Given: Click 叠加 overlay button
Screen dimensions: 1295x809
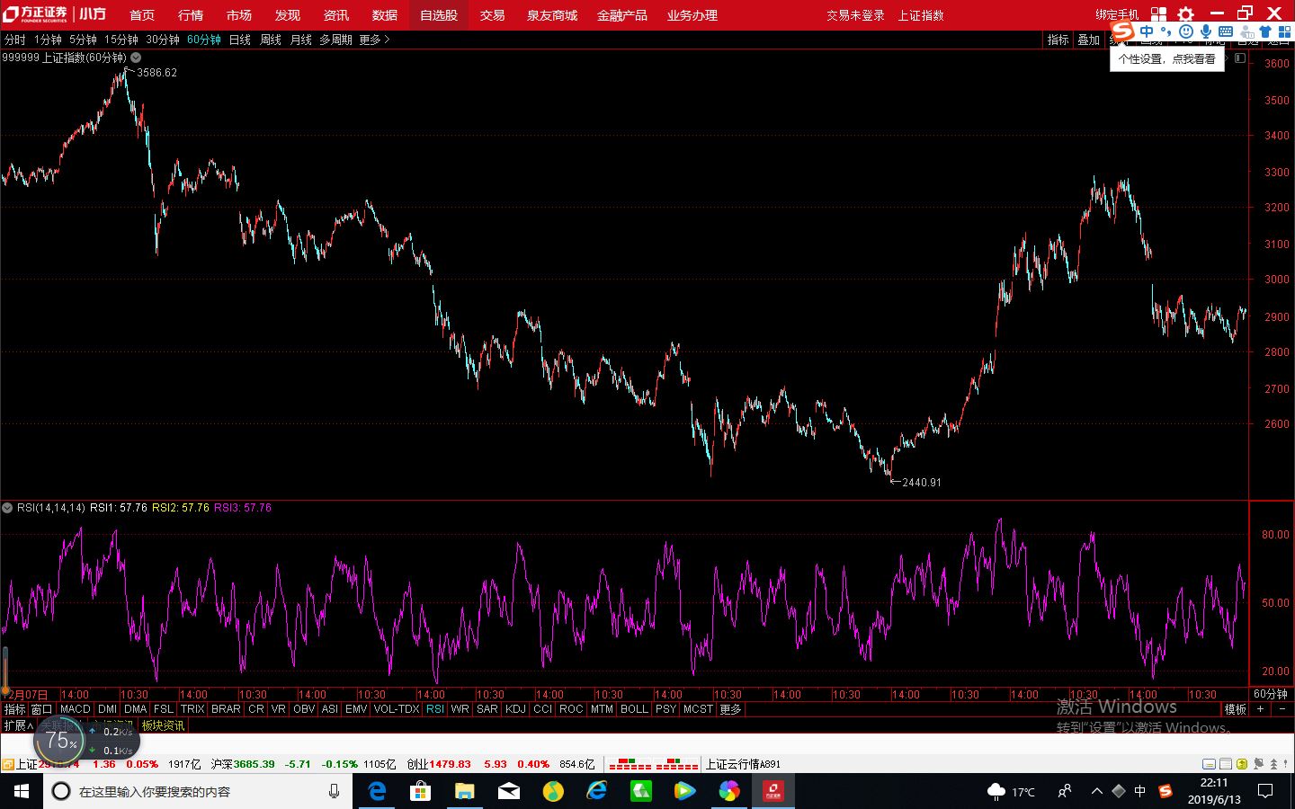Looking at the screenshot, I should click(x=1089, y=40).
